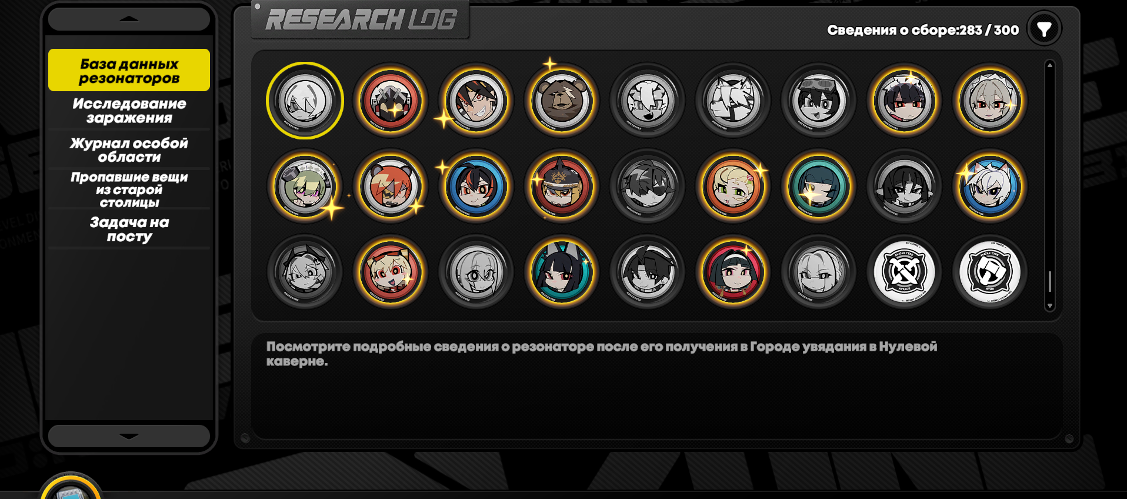Click the sidebar scroll-up arrow bar
Screen dimensions: 1127x499
click(129, 19)
